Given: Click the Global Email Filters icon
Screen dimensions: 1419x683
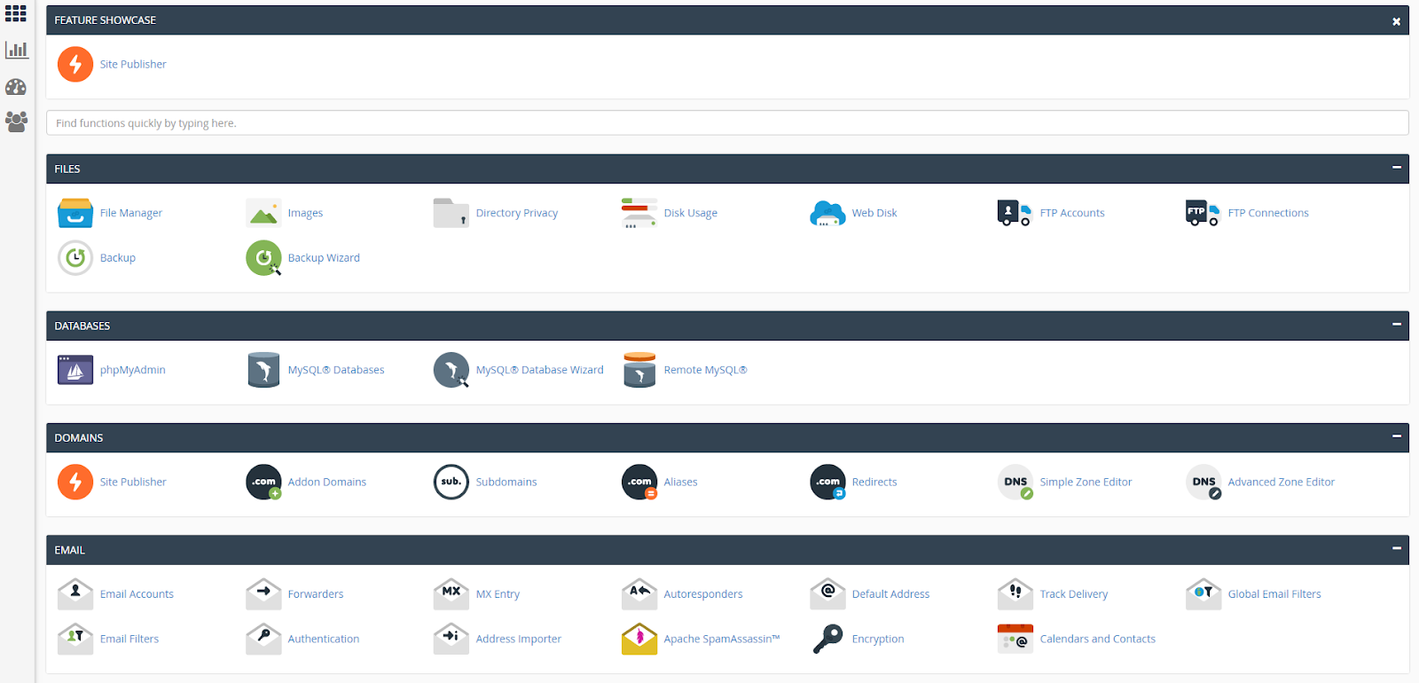Looking at the screenshot, I should [x=1203, y=594].
